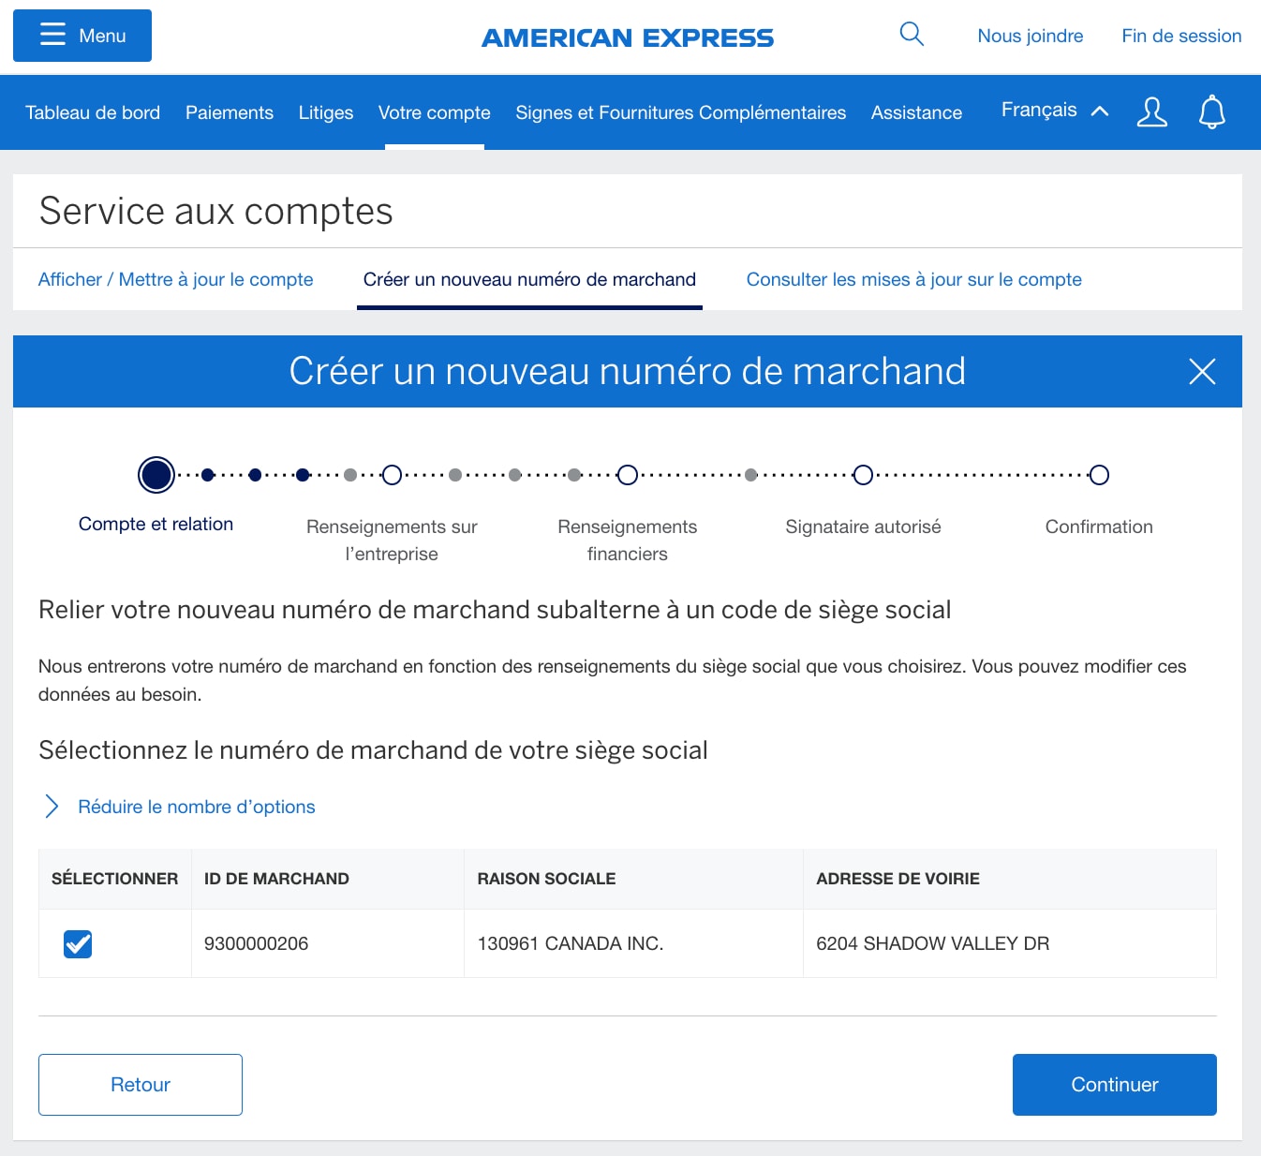Switch to Afficher / Mettre à jour le compte tab
This screenshot has height=1156, width=1261.
[x=175, y=279]
